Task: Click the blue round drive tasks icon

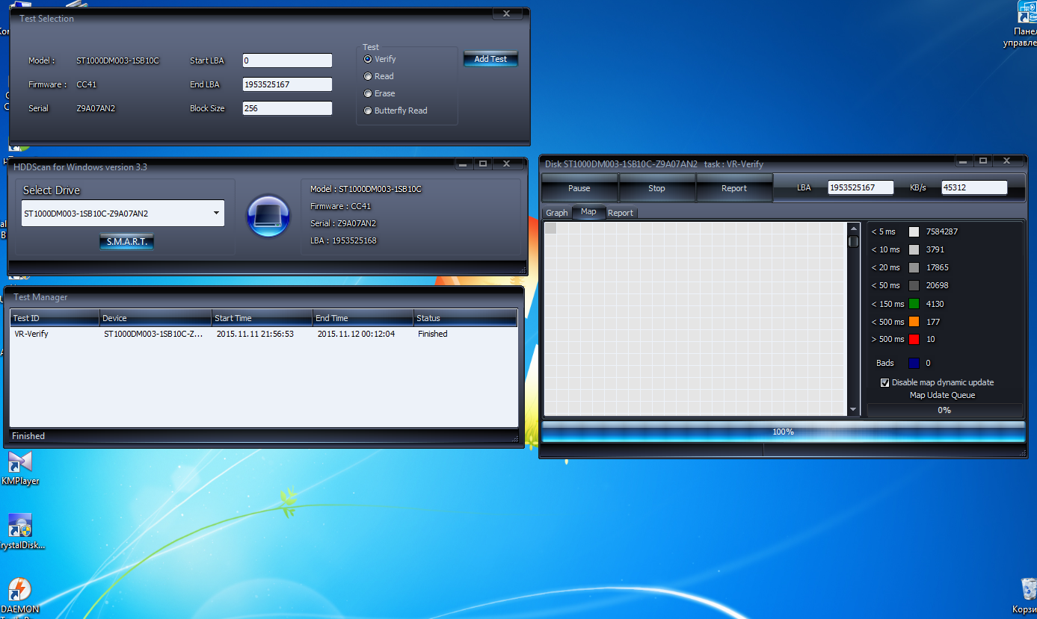Action: 268,216
